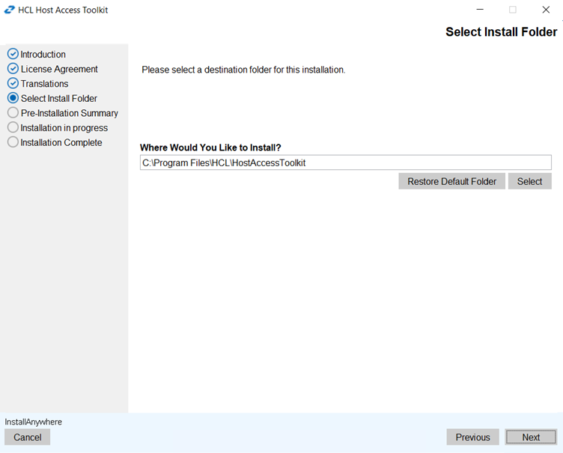The image size is (563, 453).
Task: Minimize the installer window
Action: pos(479,10)
